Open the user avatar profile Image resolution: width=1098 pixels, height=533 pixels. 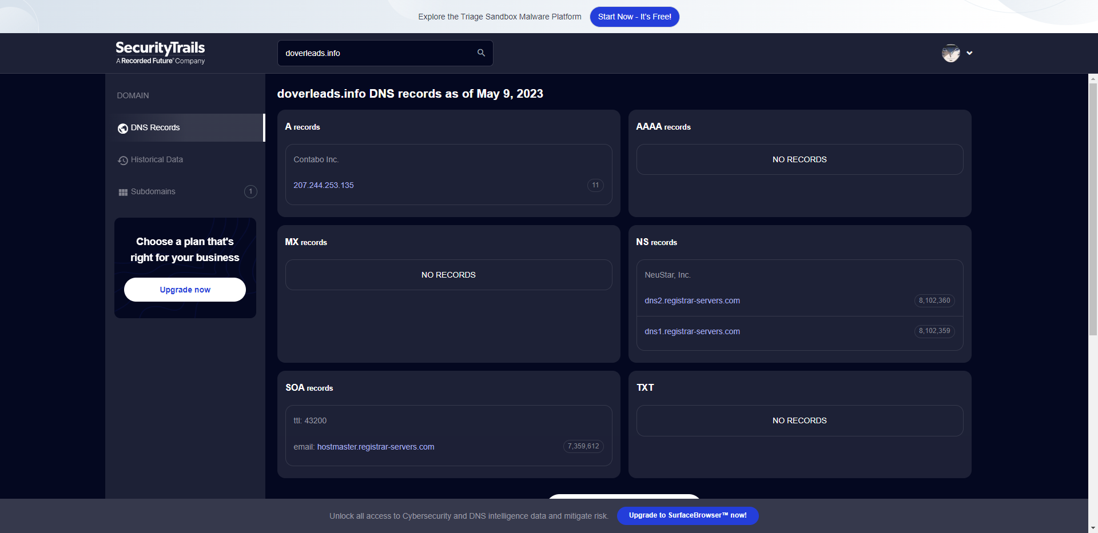click(950, 53)
